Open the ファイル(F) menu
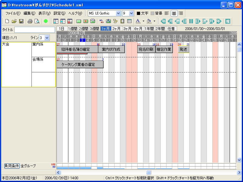 tap(13, 13)
